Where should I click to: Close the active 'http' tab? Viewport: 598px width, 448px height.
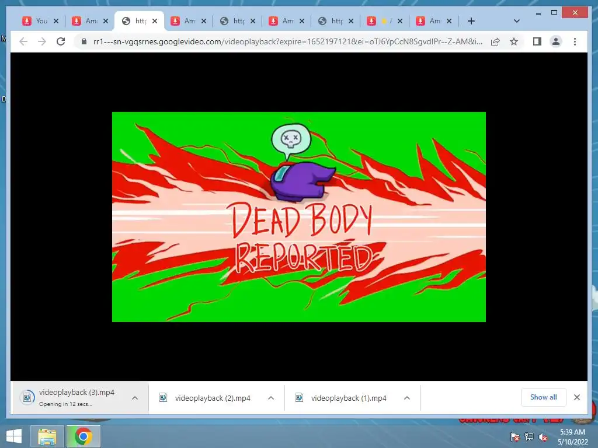coord(155,21)
